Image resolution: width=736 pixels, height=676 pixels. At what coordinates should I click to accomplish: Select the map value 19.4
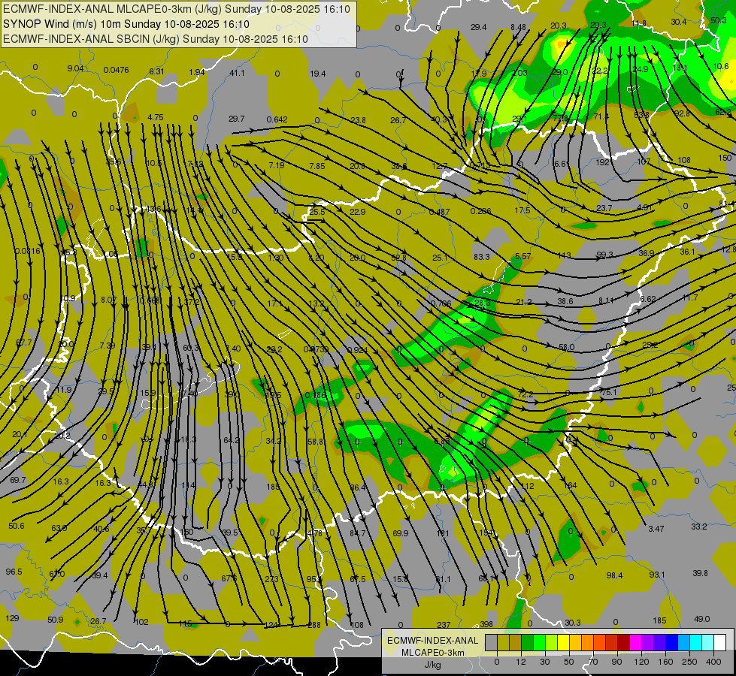(318, 73)
